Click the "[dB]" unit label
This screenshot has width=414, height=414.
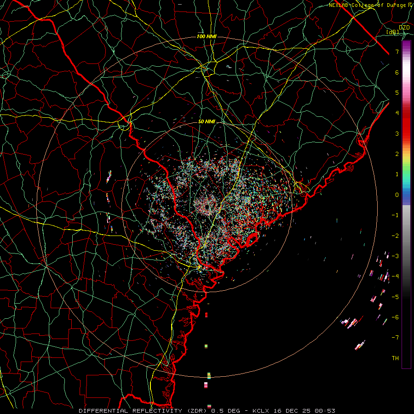(x=393, y=32)
